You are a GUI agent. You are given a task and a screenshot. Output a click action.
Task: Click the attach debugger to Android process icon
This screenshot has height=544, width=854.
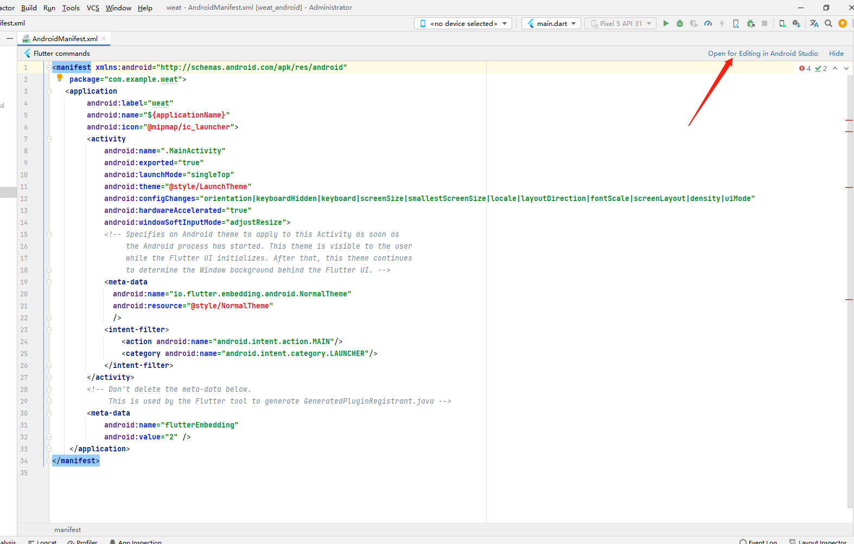(x=736, y=23)
